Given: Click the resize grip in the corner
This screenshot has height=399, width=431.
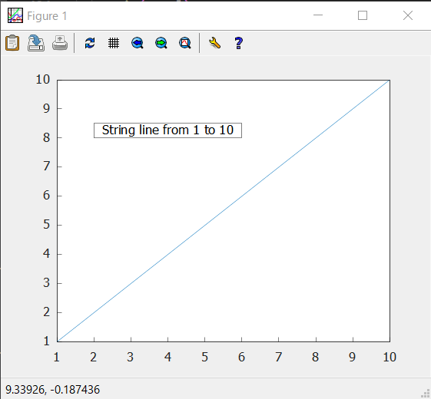Looking at the screenshot, I should 426,394.
